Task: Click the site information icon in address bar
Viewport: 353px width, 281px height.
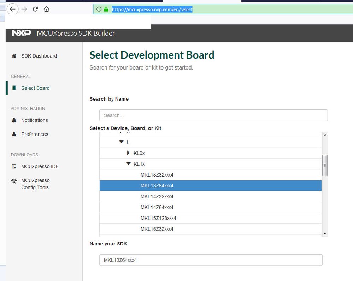Action: coord(99,9)
